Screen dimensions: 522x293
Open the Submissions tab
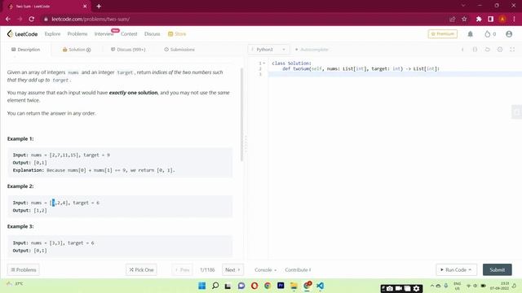pos(179,50)
